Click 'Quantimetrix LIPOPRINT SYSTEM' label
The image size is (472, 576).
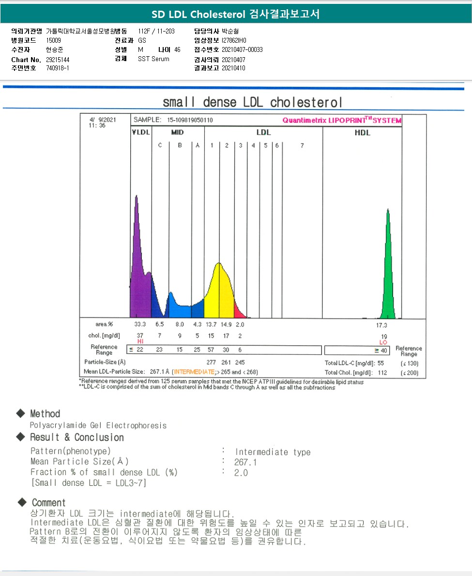[x=342, y=120]
